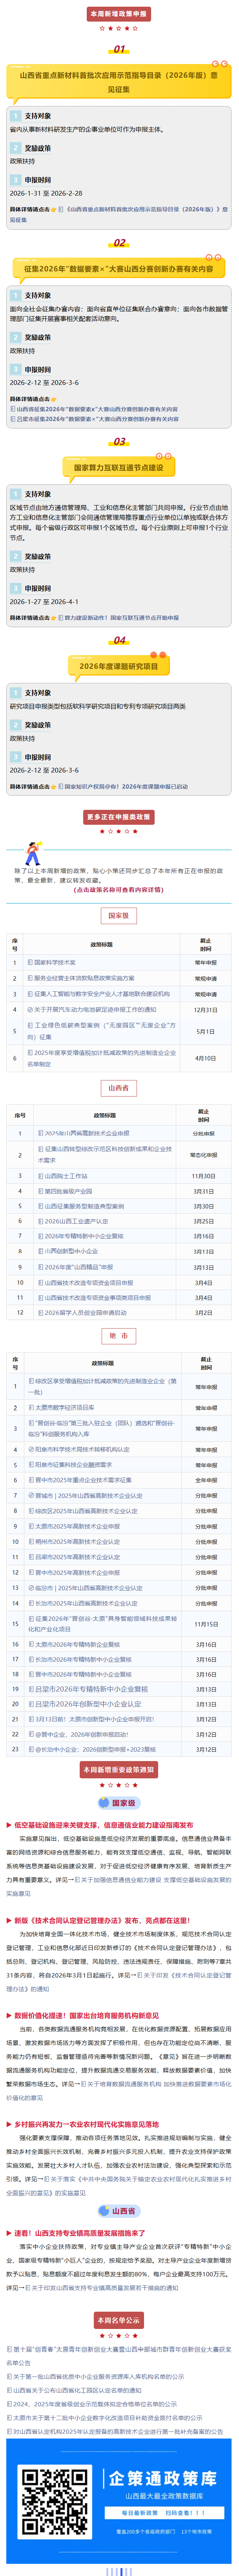The width and height of the screenshot is (239, 2576).
Task: Click 更多正在申报类政策 header banner
Action: pyautogui.click(x=119, y=817)
